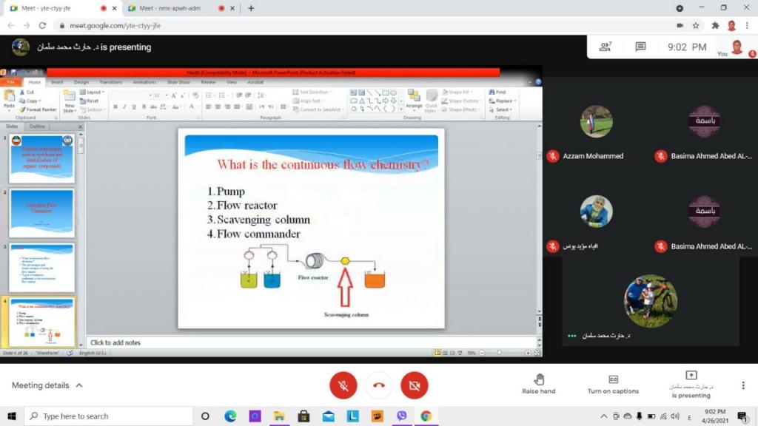Unmute the microphone

click(x=343, y=385)
